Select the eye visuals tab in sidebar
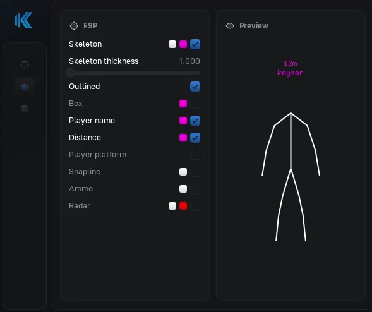Screen dimensions: 372x312 click(25, 87)
